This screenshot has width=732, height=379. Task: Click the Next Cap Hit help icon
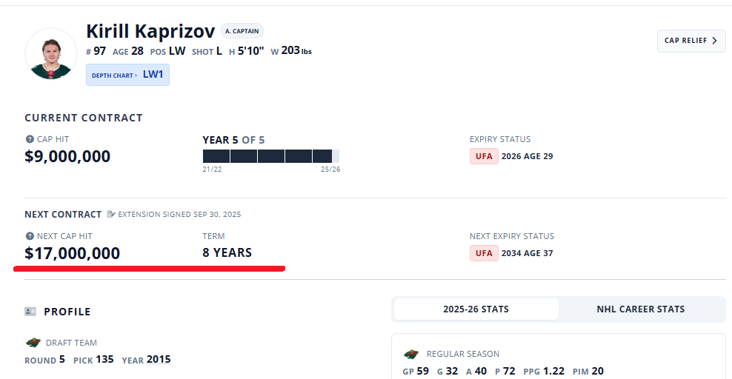[x=30, y=236]
